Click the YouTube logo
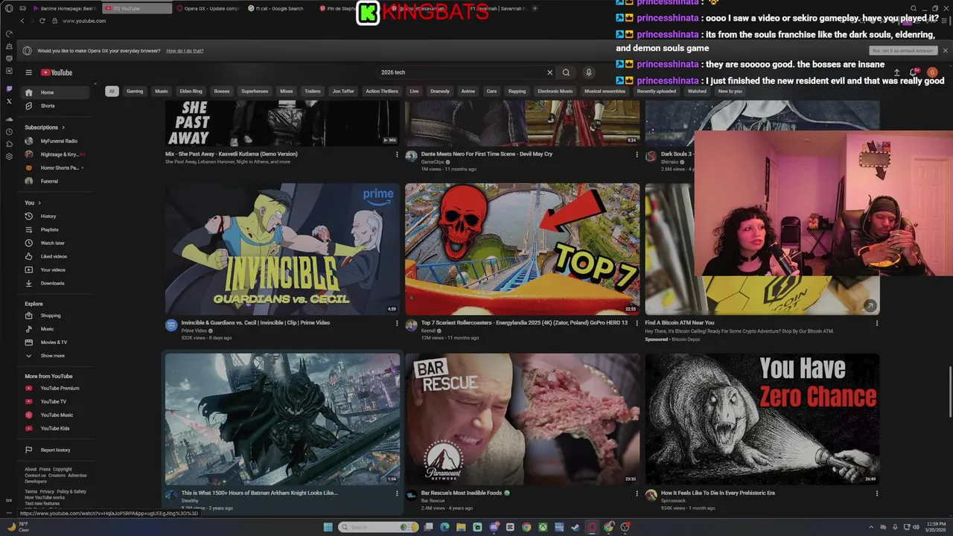The height and width of the screenshot is (536, 953). pyautogui.click(x=57, y=72)
